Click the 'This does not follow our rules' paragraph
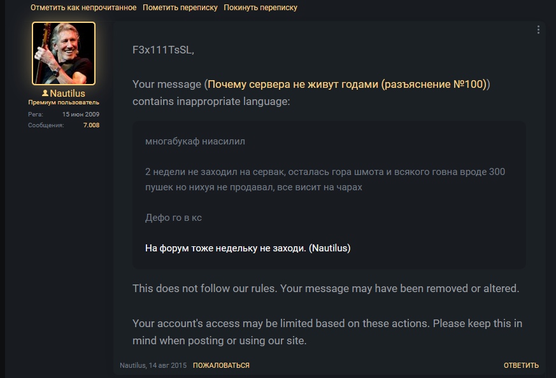This screenshot has width=556, height=378. [x=325, y=288]
